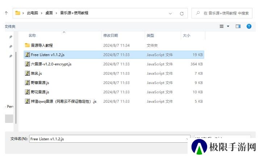
Task: Select the 野花音源.js file icon
Action: pos(28,92)
